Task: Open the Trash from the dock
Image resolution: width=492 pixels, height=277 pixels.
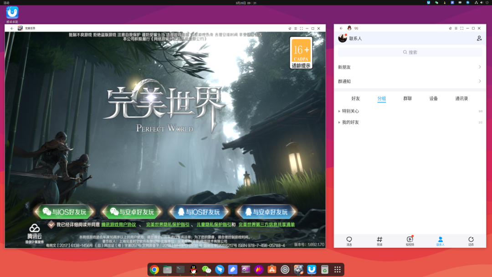Action: pos(325,269)
